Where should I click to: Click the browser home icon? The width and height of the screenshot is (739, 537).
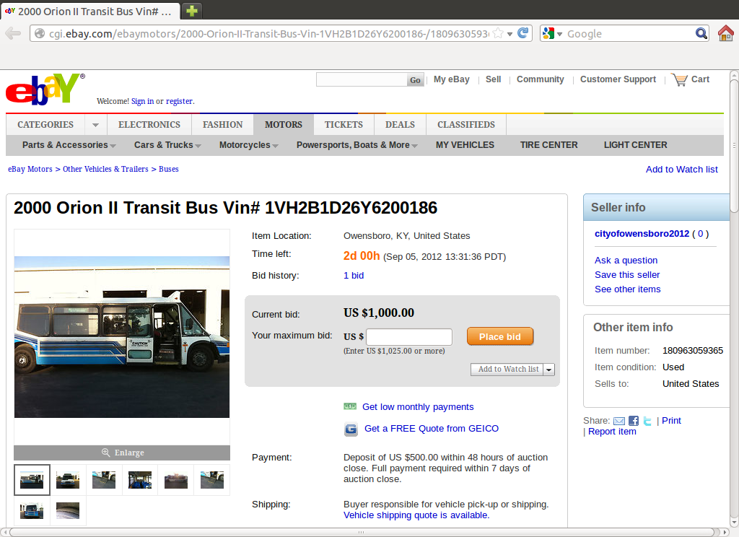click(x=725, y=33)
